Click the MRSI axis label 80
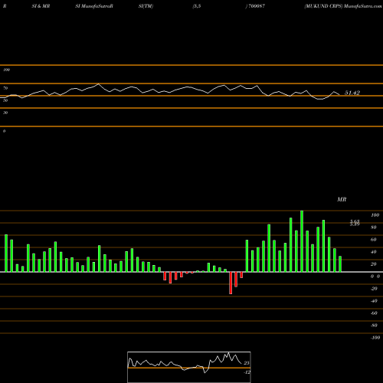This screenshot has height=383, width=383. tap(374, 228)
